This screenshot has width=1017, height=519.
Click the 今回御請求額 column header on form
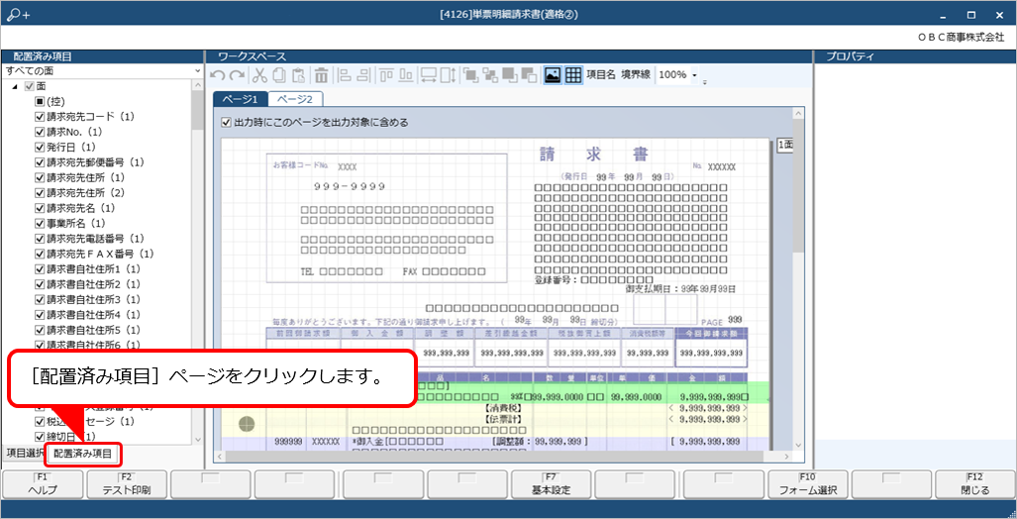click(711, 334)
